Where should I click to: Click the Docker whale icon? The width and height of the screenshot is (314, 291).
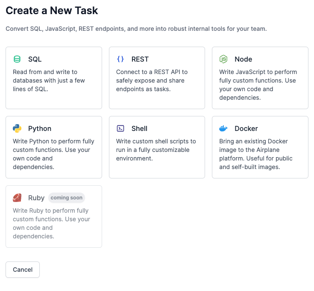[x=223, y=128]
